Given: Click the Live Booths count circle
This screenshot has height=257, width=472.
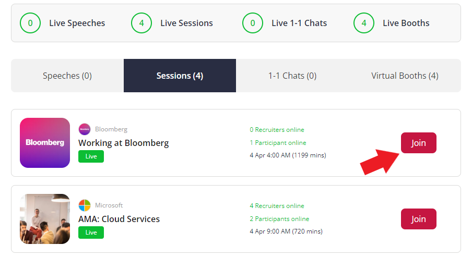Looking at the screenshot, I should 364,23.
